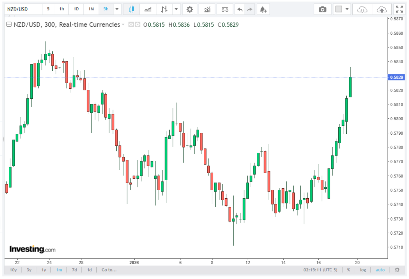Viewport: 409px width, 279px height.
Task: Click the compare symbols scale icon
Action: click(x=226, y=9)
